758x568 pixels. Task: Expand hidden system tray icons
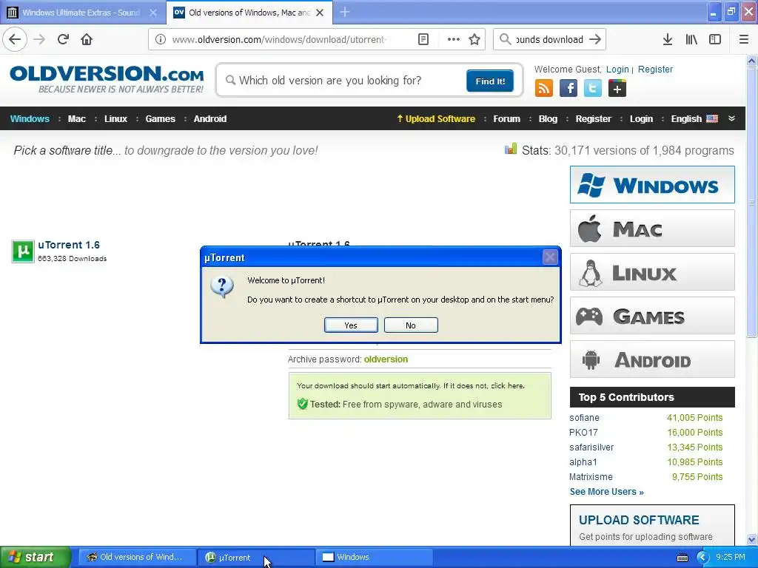pos(702,558)
